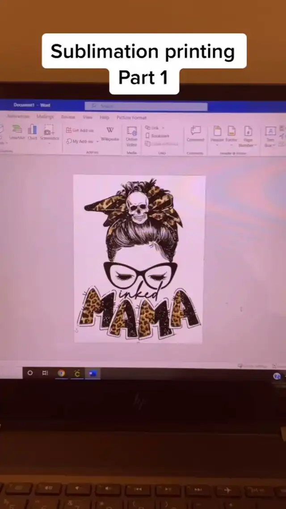Open Google Chrome from the taskbar
The width and height of the screenshot is (286, 509).
tap(61, 373)
